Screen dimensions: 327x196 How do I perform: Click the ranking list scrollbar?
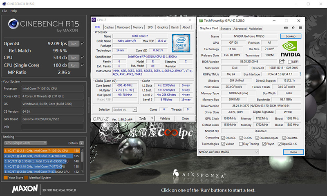click(82, 157)
